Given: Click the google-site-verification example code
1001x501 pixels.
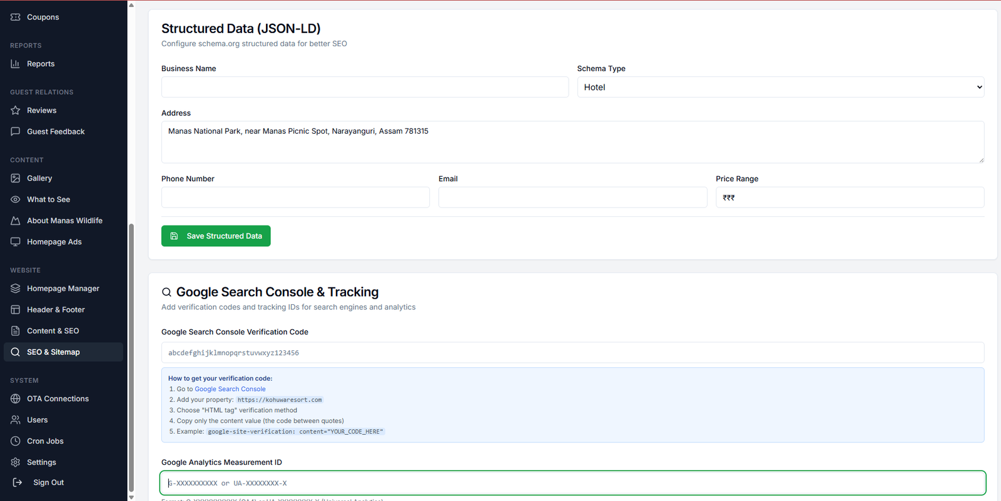Looking at the screenshot, I should [x=295, y=432].
